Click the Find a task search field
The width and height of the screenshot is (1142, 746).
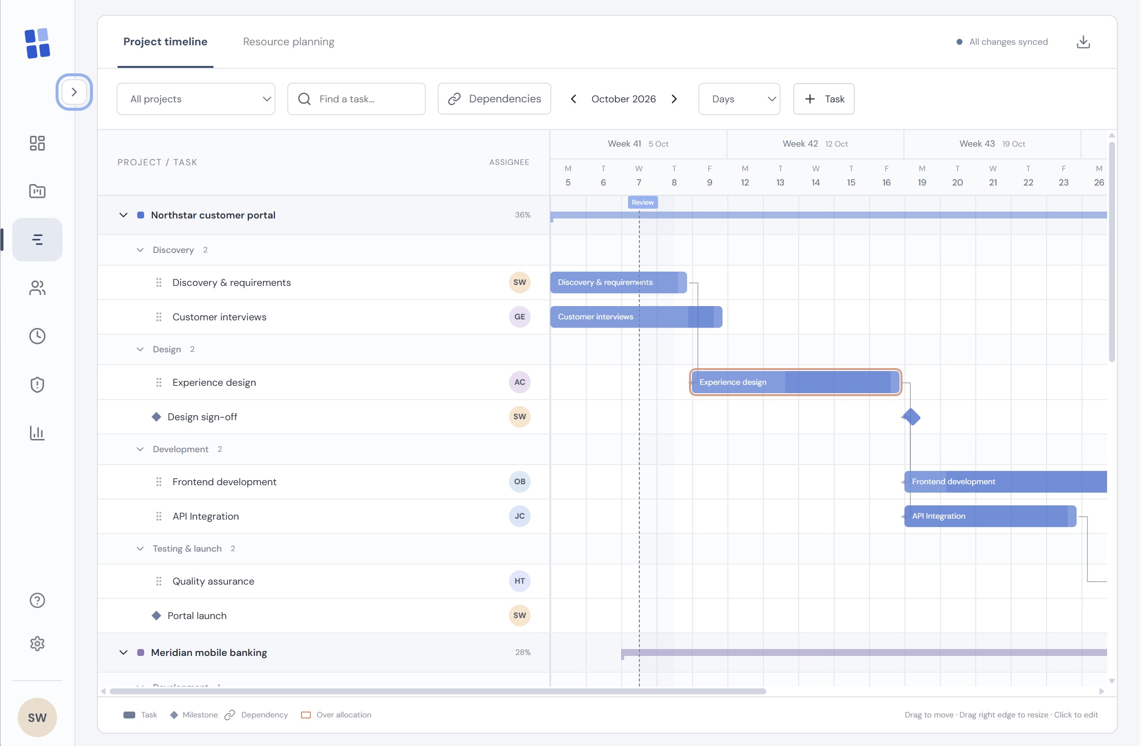pos(357,99)
